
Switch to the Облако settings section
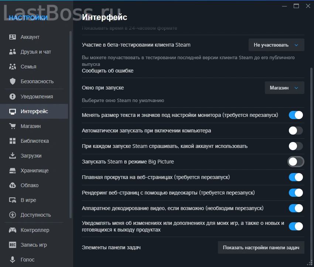coord(30,185)
